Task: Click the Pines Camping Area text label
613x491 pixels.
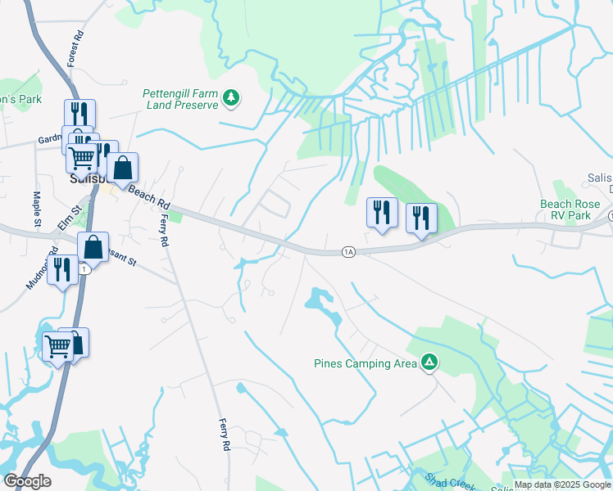Action: click(366, 364)
